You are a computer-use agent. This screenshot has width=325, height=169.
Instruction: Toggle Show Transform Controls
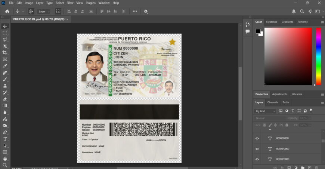[x=58, y=12]
